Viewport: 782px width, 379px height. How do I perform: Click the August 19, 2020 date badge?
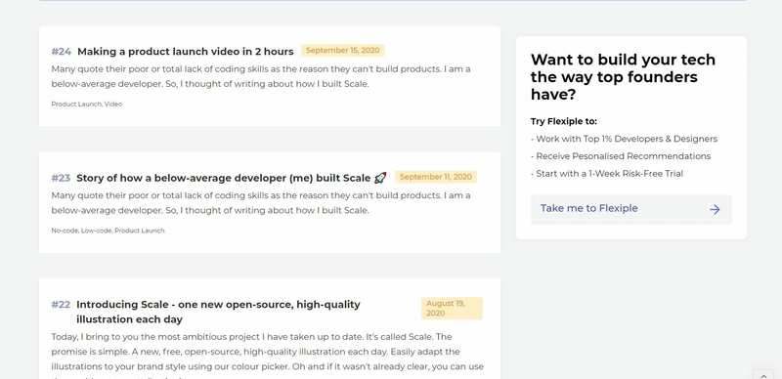click(452, 309)
